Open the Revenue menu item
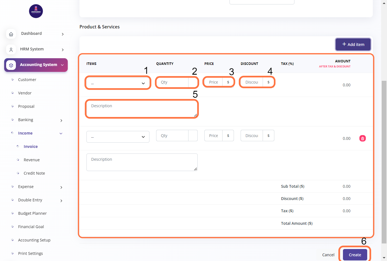This screenshot has width=387, height=261. coord(32,160)
